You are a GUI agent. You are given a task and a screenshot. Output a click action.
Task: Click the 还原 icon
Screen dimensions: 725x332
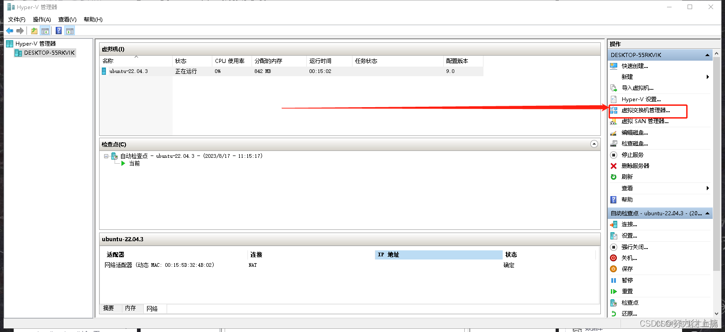[x=614, y=314]
